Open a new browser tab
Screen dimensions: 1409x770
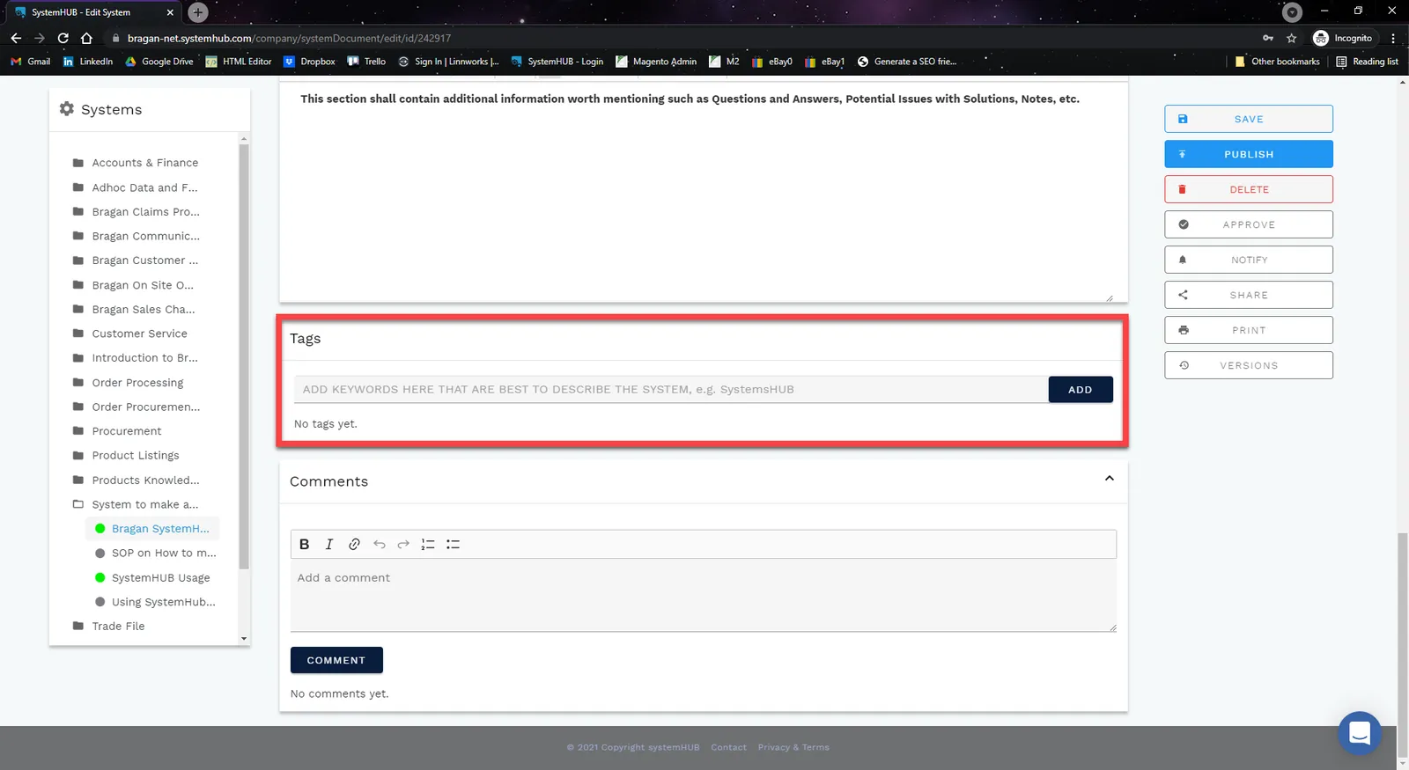198,12
